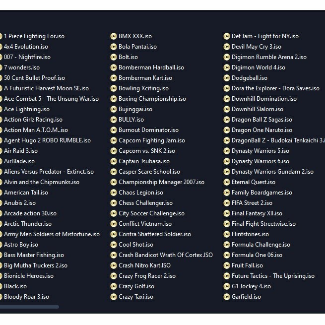Select Crash Bandicot Wrath Of Cortex.ISO name
Screen dimensions: 325x325
[166, 255]
